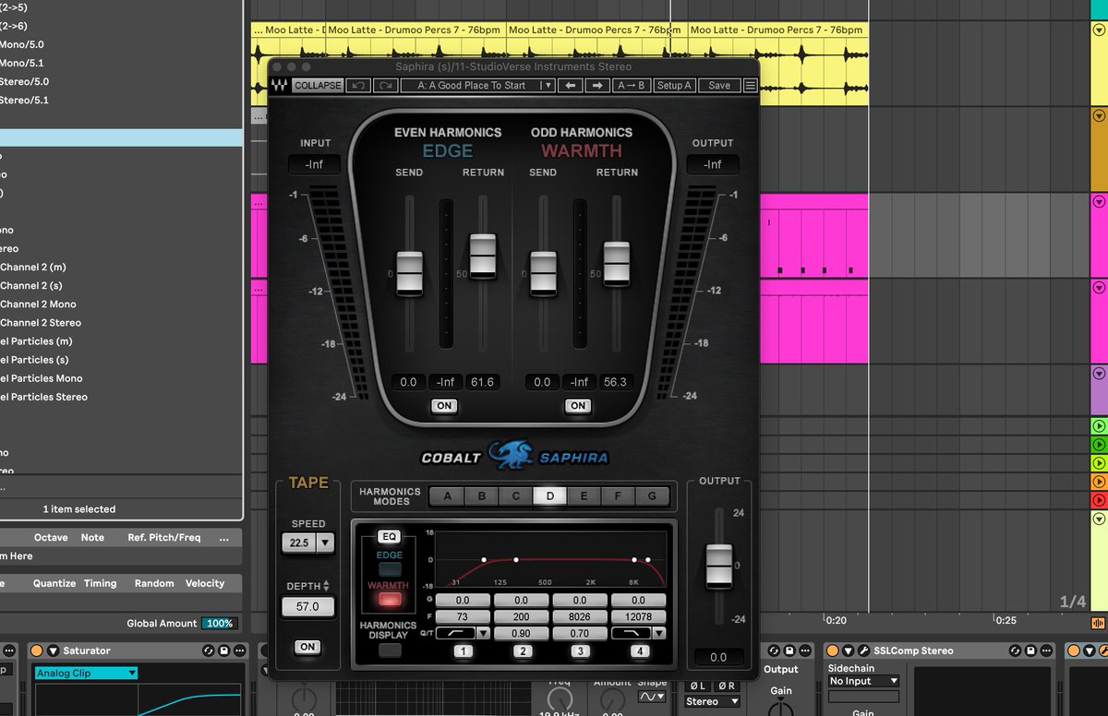Image resolution: width=1108 pixels, height=716 pixels.
Task: Click the second magenta track's circular arrow
Action: 1099,288
